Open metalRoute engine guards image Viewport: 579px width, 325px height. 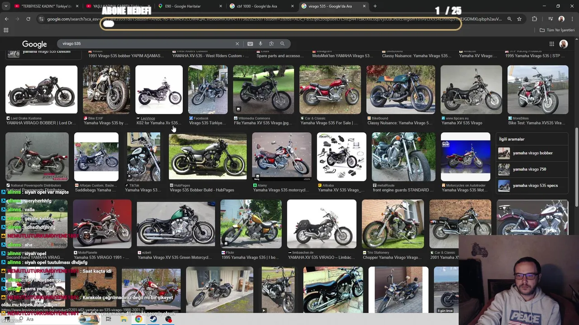point(403,157)
